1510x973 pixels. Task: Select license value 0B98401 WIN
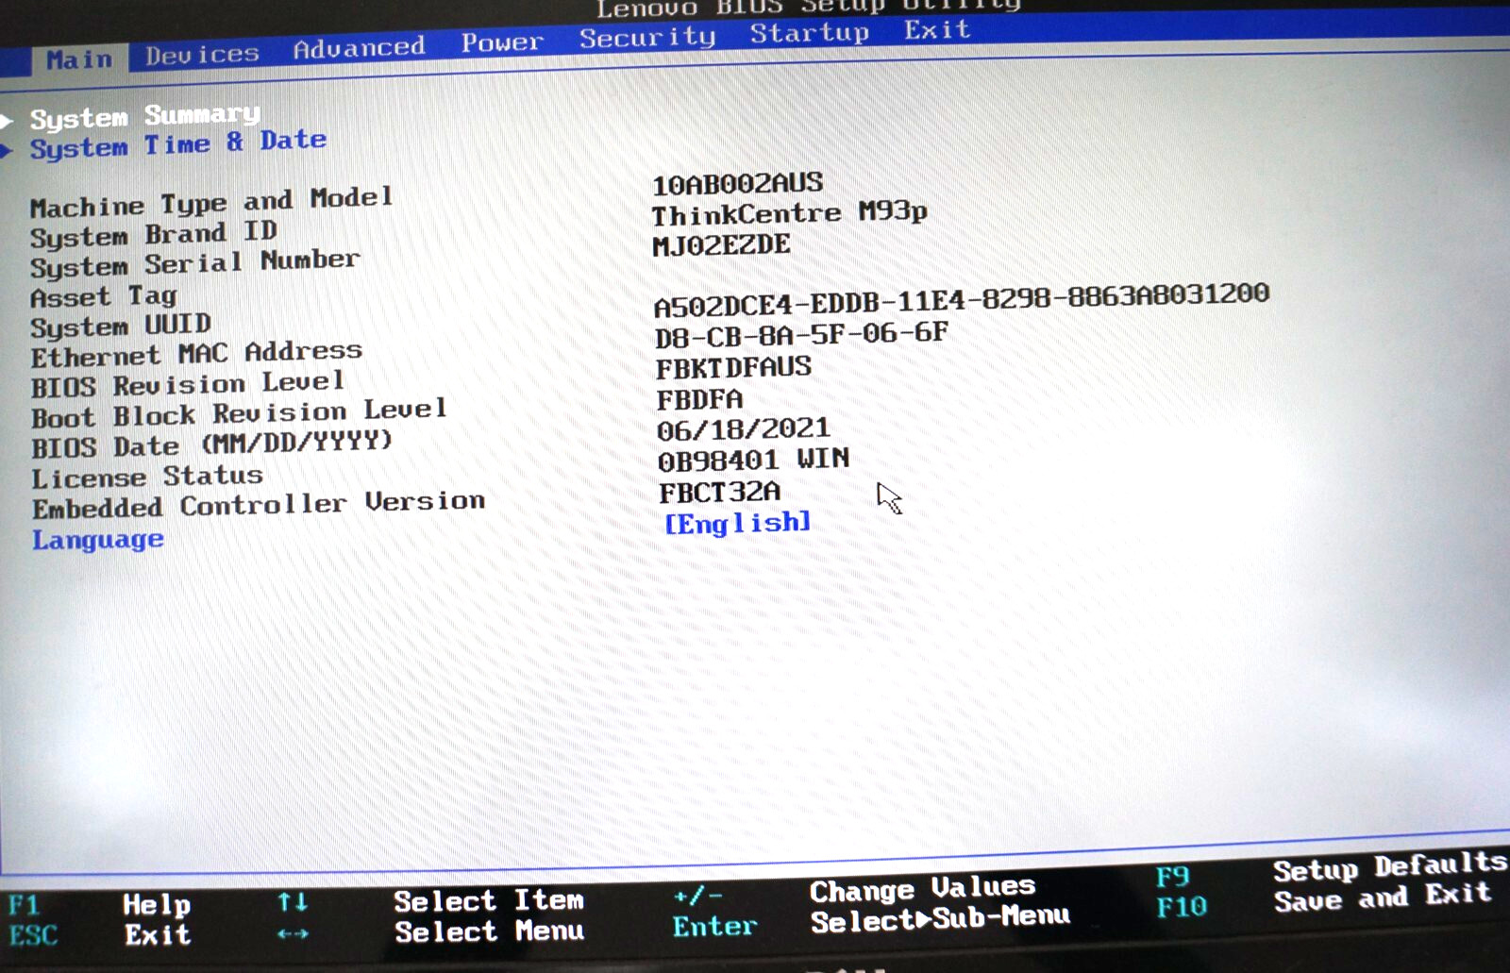pos(753,461)
